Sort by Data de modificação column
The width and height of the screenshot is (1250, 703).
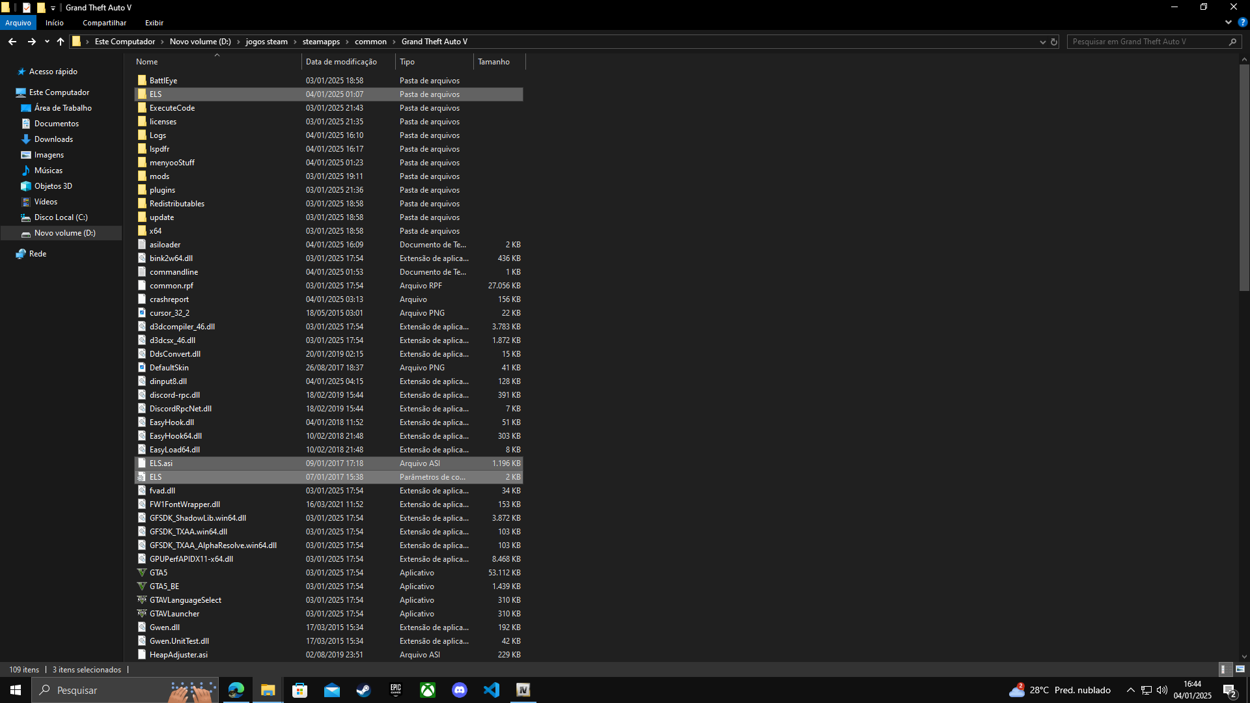[341, 62]
